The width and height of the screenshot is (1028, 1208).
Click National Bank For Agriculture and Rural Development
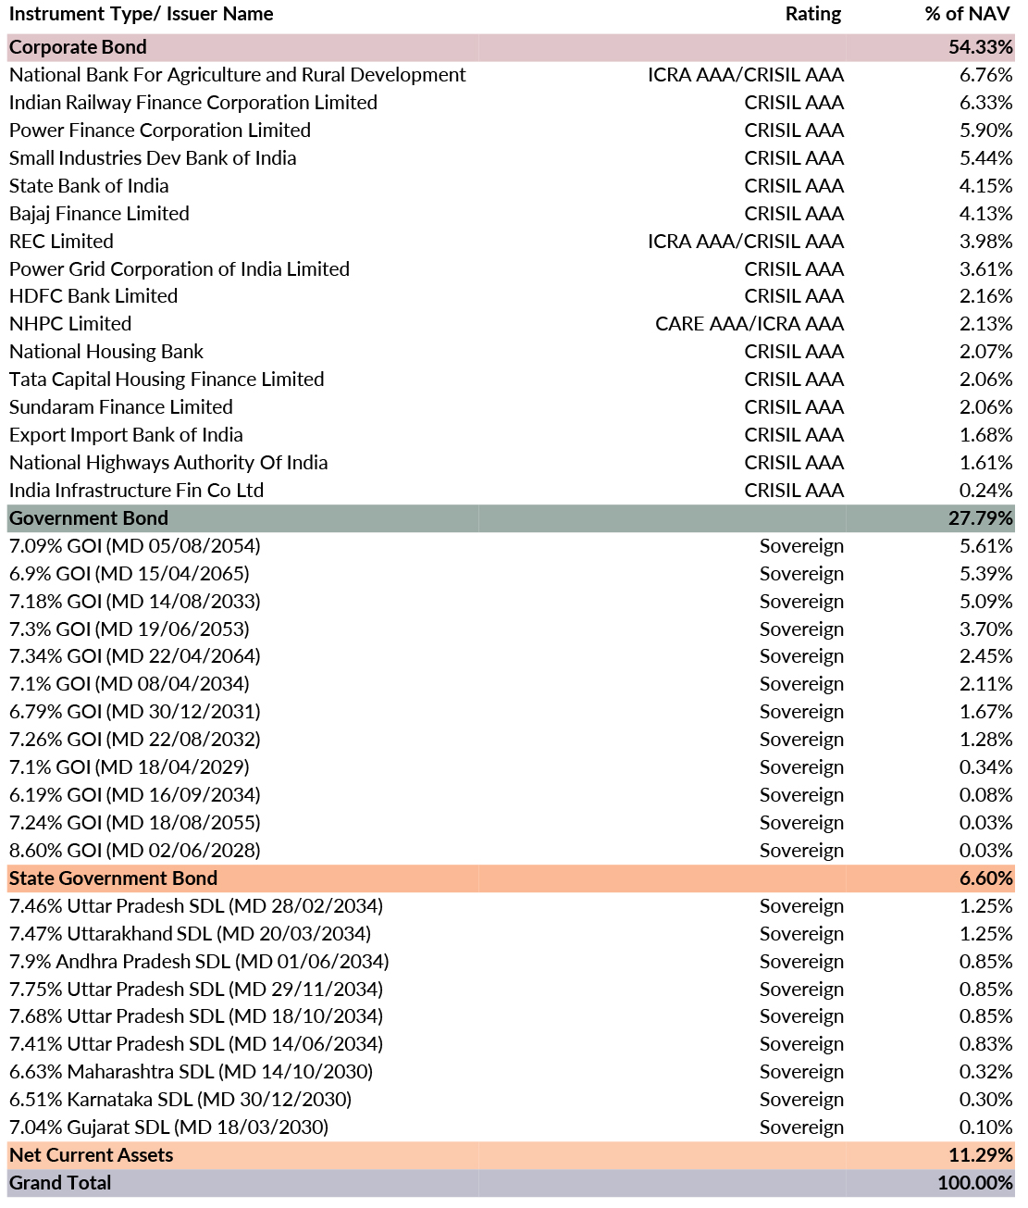(237, 75)
